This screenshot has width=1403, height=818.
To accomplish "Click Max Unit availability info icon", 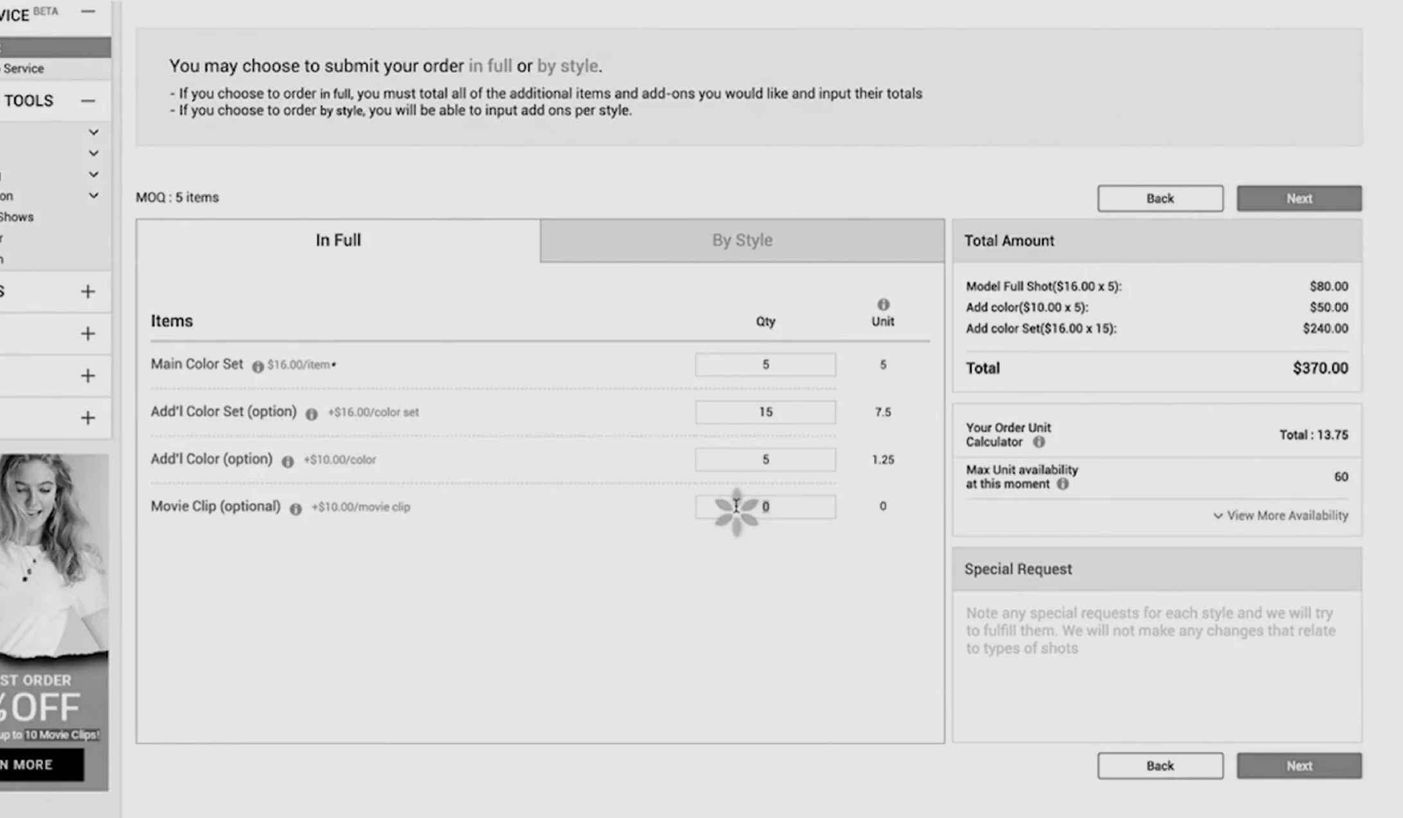I will click(x=1063, y=484).
